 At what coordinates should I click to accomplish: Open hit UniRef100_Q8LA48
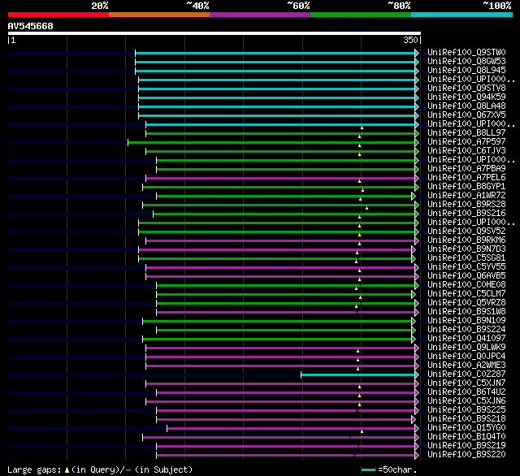(x=466, y=106)
